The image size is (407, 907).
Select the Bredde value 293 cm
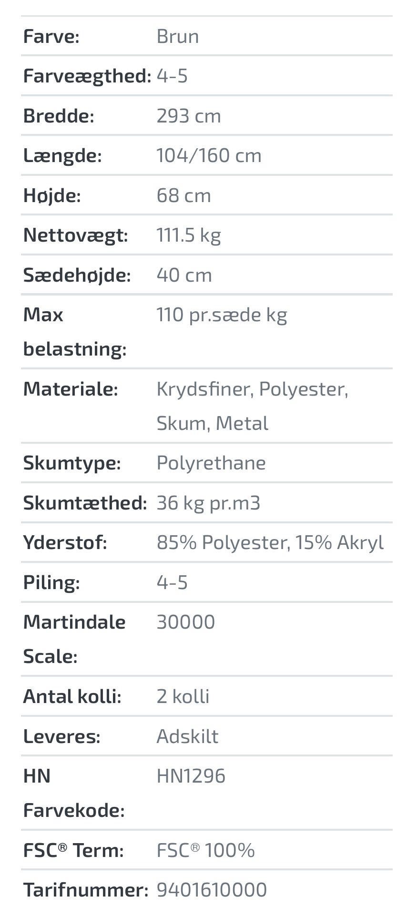point(189,116)
